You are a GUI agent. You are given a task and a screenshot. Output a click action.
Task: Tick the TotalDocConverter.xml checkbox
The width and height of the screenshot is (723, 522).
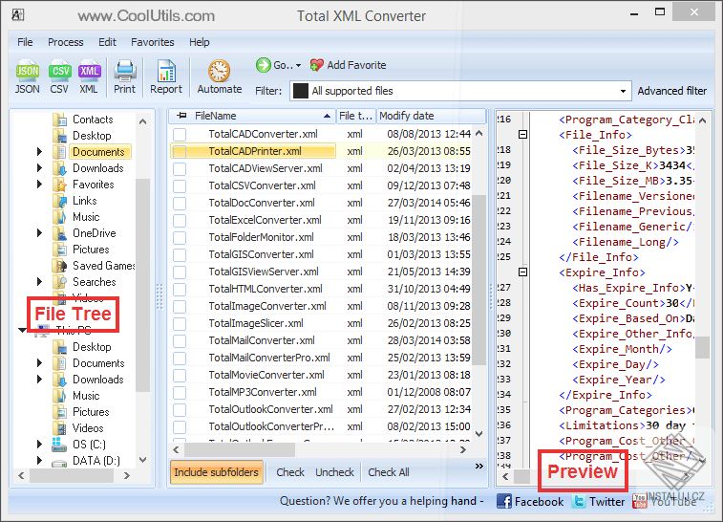(180, 203)
